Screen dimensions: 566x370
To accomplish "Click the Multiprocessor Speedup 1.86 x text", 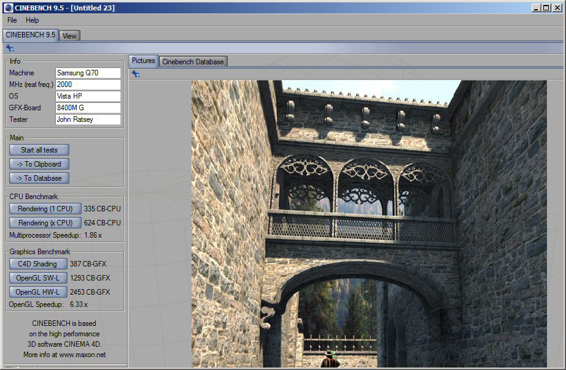I will click(x=56, y=235).
